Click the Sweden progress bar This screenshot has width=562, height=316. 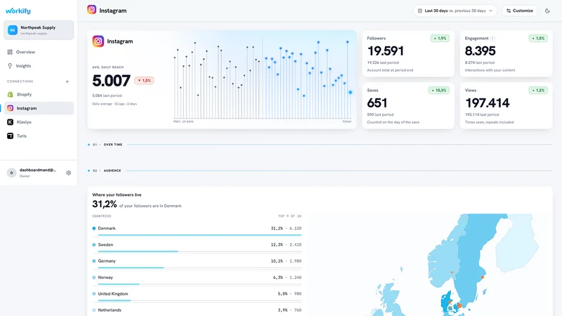tap(200, 251)
